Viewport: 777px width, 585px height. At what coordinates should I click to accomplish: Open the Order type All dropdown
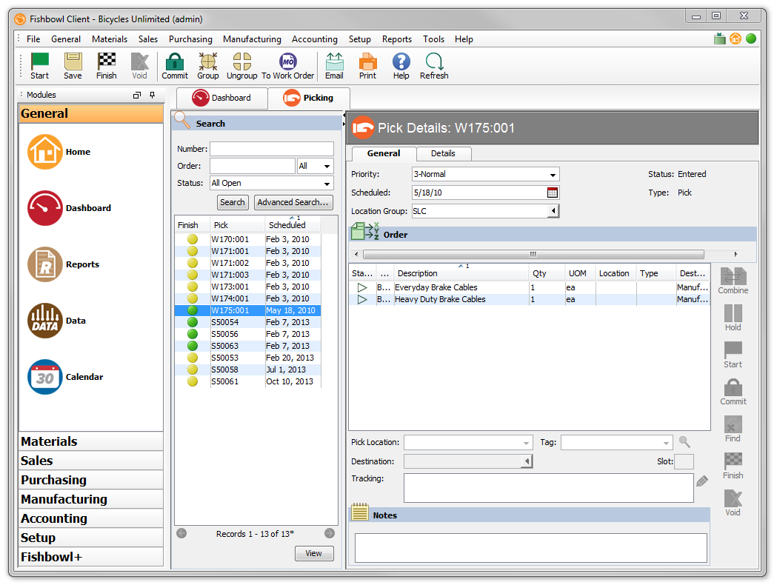pyautogui.click(x=327, y=166)
